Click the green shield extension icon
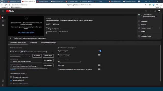 [x=150, y=5]
